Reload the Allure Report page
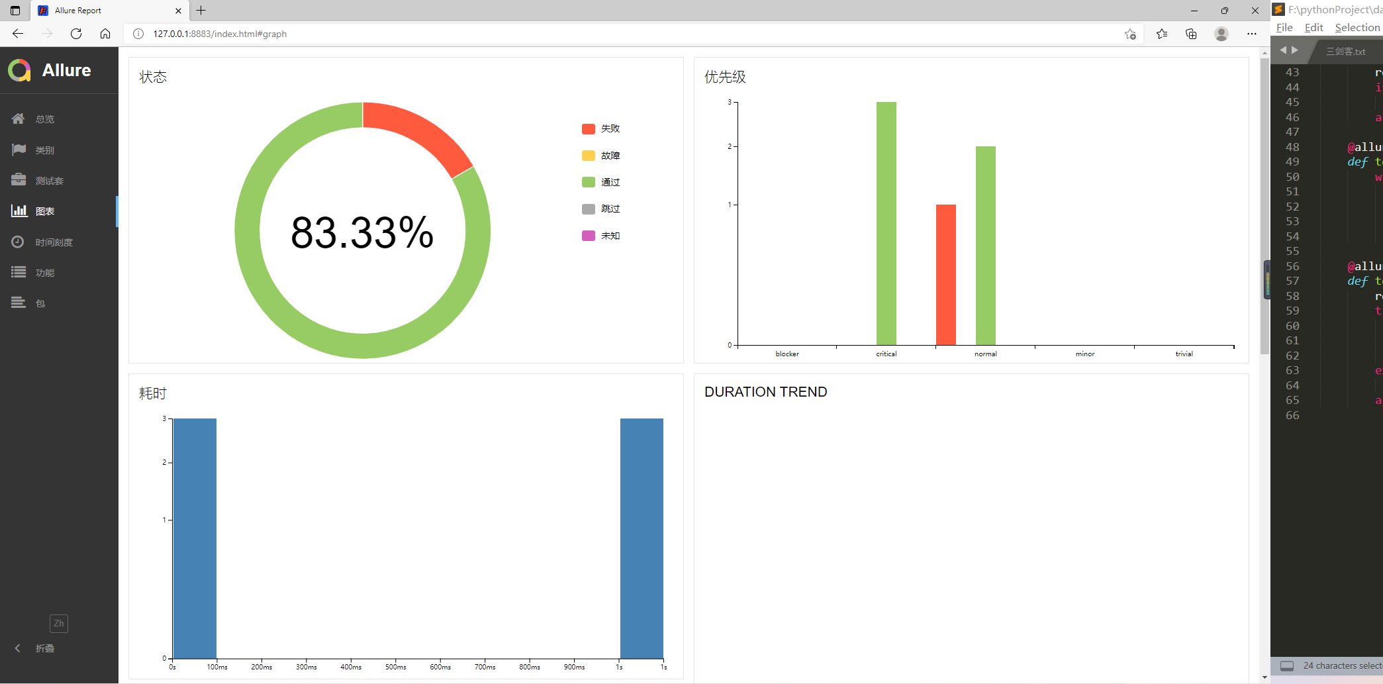This screenshot has width=1383, height=684. click(x=76, y=34)
